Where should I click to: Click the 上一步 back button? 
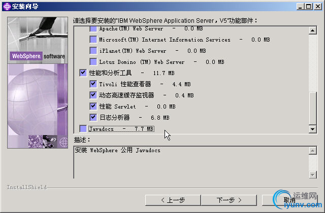[x=173, y=200]
